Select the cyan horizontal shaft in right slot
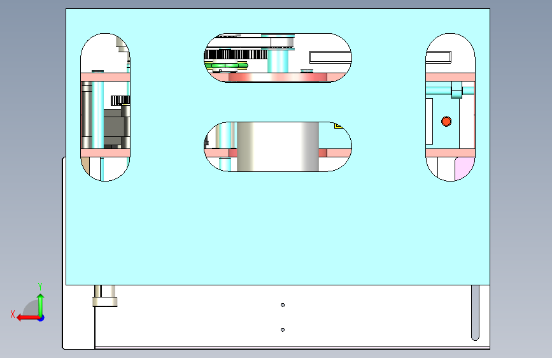This screenshot has height=358, width=552. [450, 91]
